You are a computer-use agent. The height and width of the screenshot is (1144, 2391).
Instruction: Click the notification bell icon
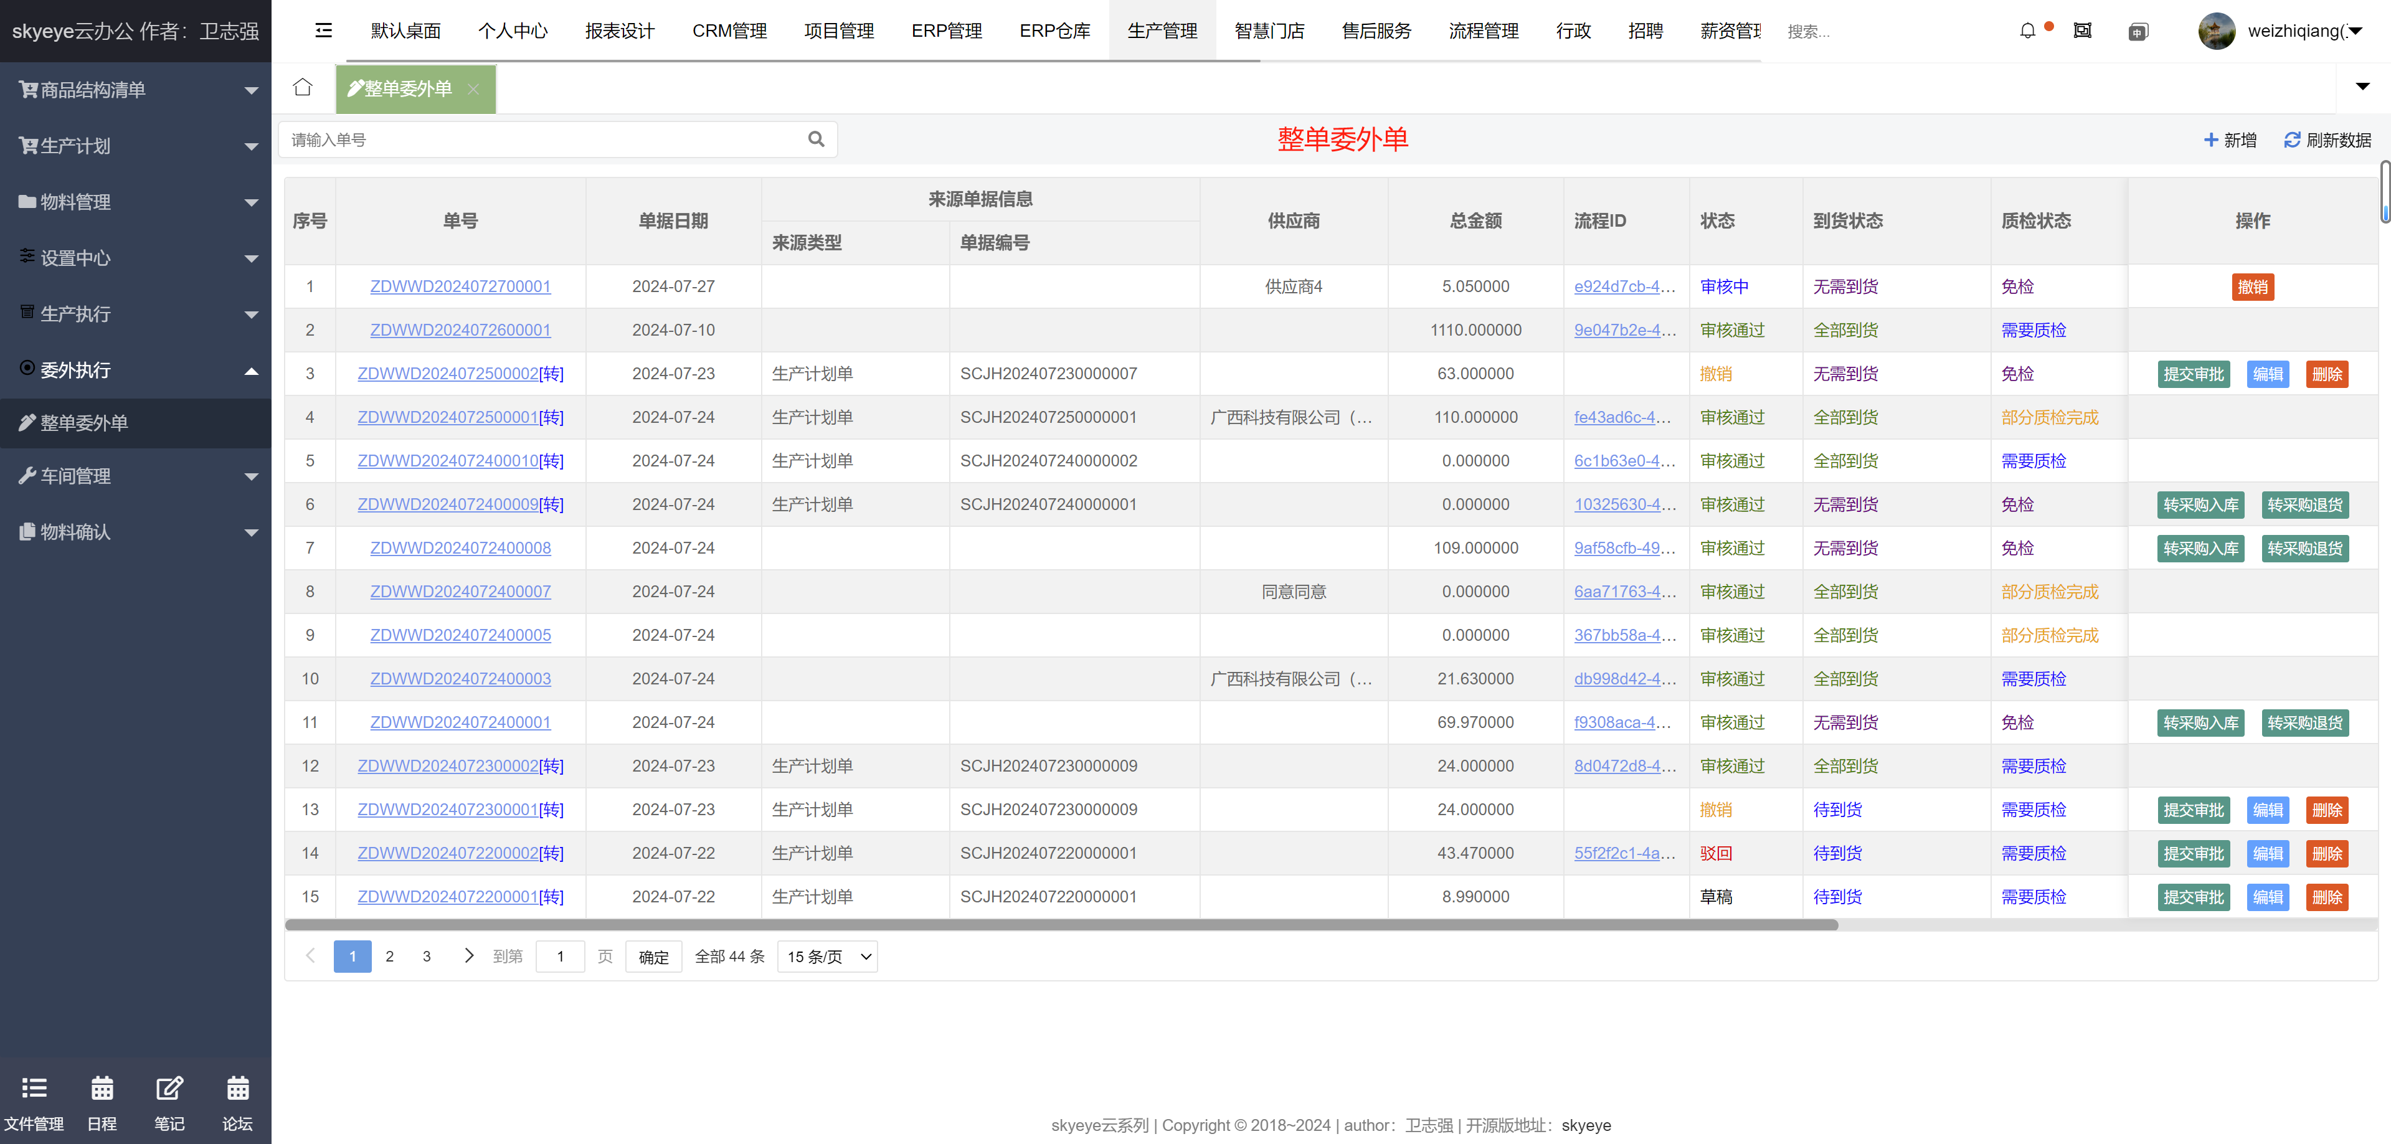(x=2027, y=31)
